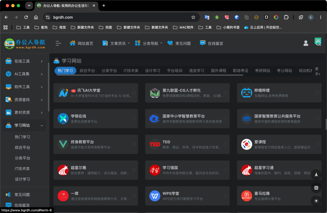The height and width of the screenshot is (213, 327).
Task: Switch to the 语言学习 tab
Action: [197, 71]
